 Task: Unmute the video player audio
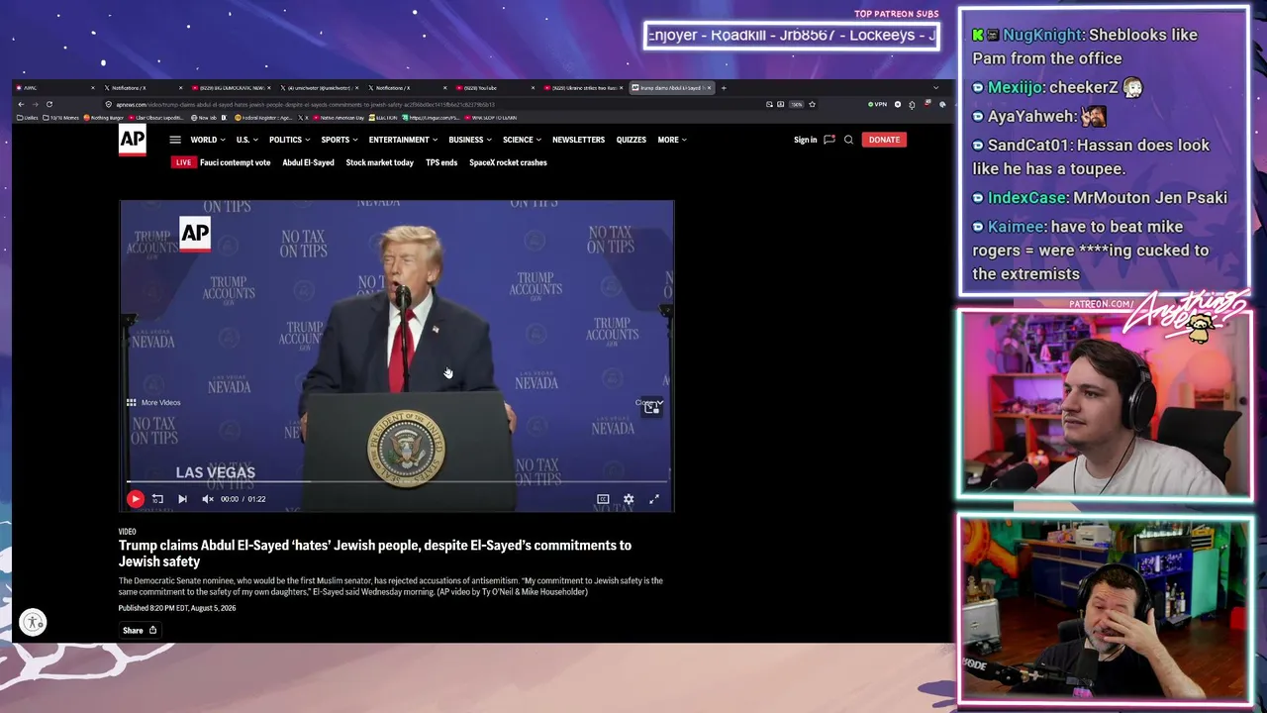coord(208,499)
